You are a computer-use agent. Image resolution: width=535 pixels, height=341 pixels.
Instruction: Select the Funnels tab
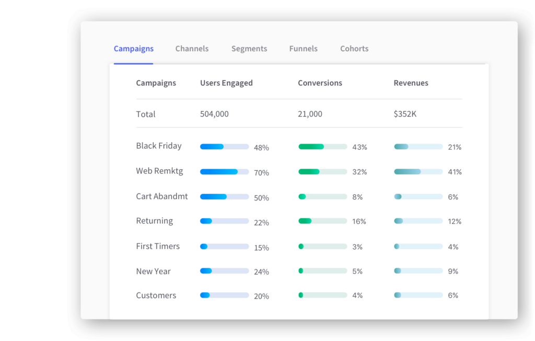click(303, 48)
